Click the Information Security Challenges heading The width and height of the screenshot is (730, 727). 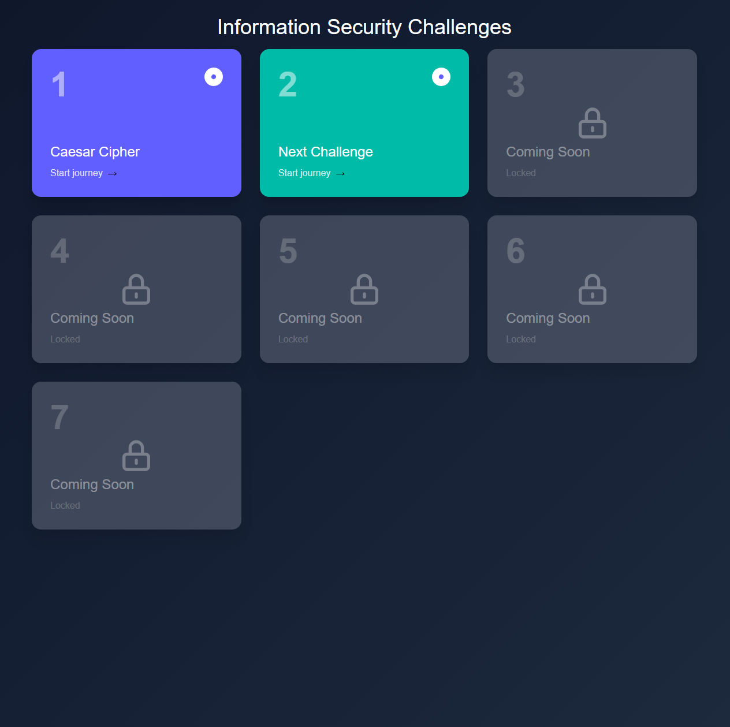pyautogui.click(x=364, y=27)
